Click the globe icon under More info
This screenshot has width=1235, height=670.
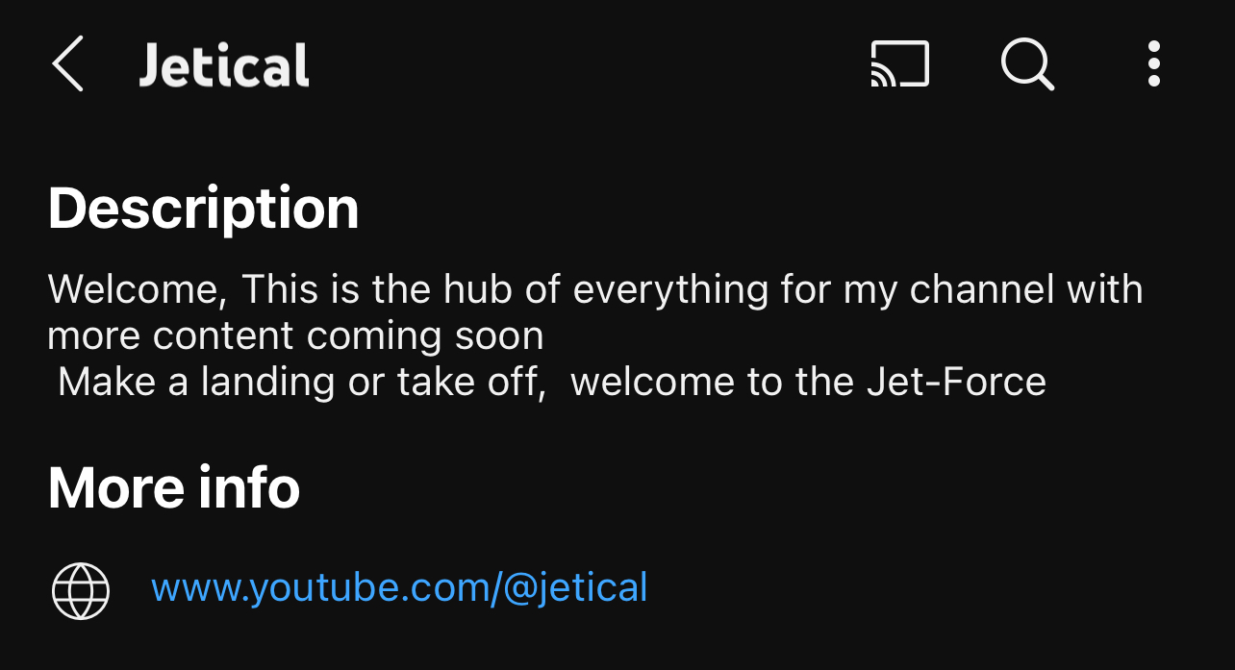point(81,589)
